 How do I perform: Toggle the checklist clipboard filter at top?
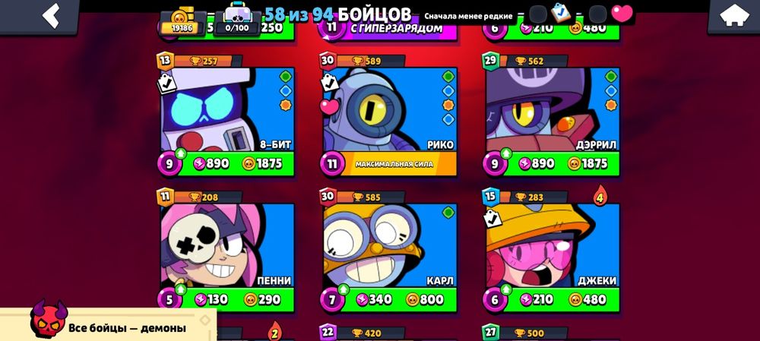[562, 13]
